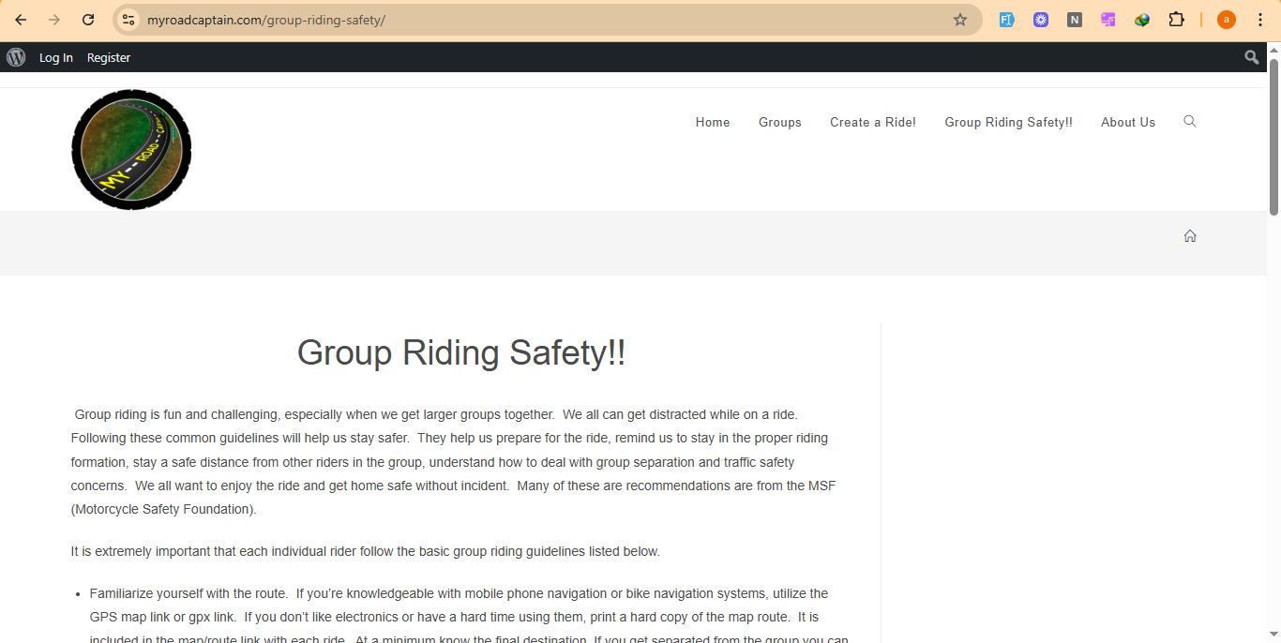1281x643 pixels.
Task: Go to the About Us page
Action: 1127,123
